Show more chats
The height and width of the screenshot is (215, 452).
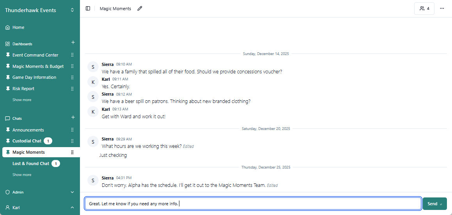point(22,175)
